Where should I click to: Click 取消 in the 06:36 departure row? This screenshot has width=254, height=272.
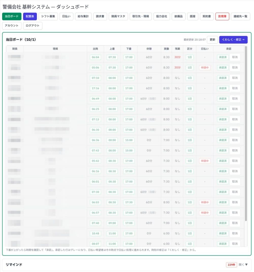tap(235, 140)
